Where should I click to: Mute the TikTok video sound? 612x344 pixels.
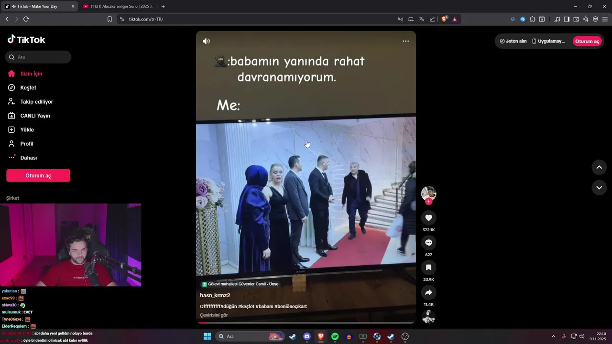click(x=206, y=41)
